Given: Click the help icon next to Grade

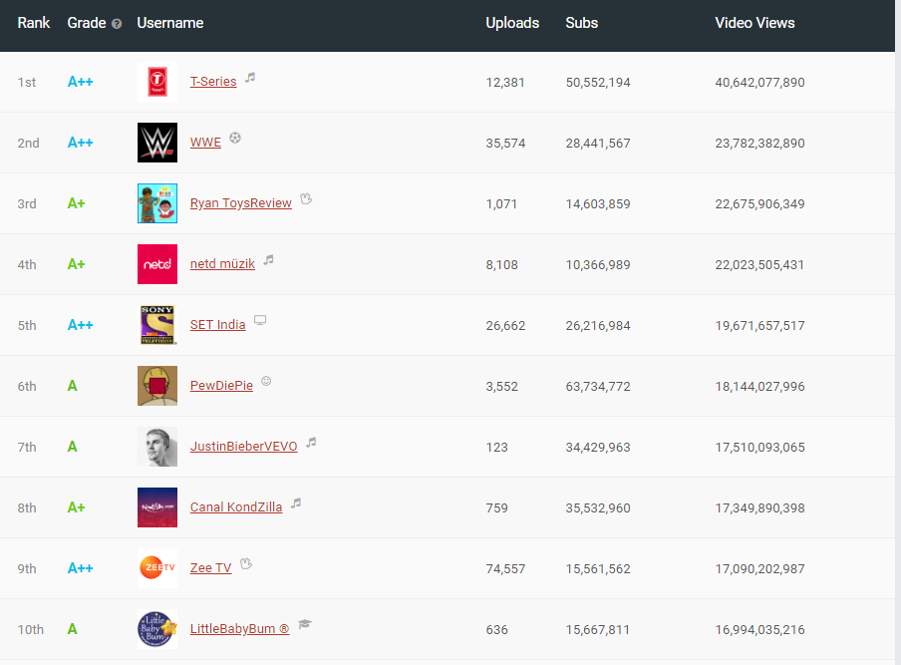Looking at the screenshot, I should 117,24.
